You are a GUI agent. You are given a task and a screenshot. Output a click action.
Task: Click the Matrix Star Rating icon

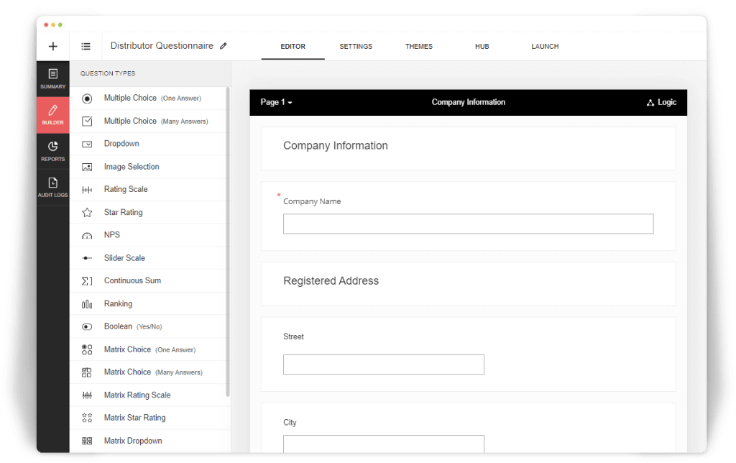click(87, 418)
